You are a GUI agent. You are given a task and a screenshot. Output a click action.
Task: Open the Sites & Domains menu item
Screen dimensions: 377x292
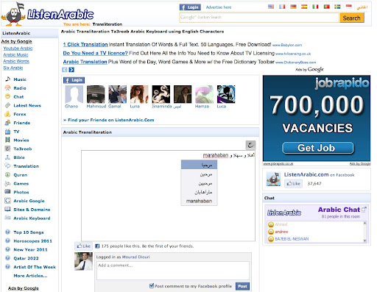(32, 210)
